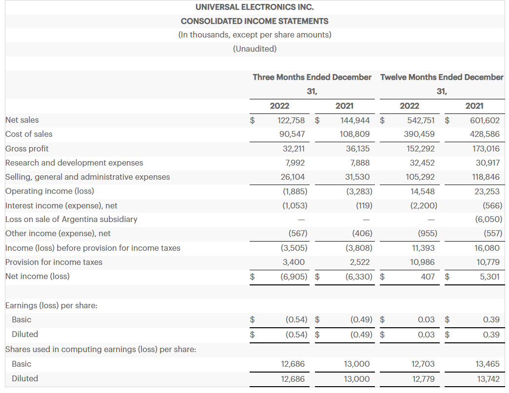Click the income tax provision value 10,986

(x=422, y=262)
